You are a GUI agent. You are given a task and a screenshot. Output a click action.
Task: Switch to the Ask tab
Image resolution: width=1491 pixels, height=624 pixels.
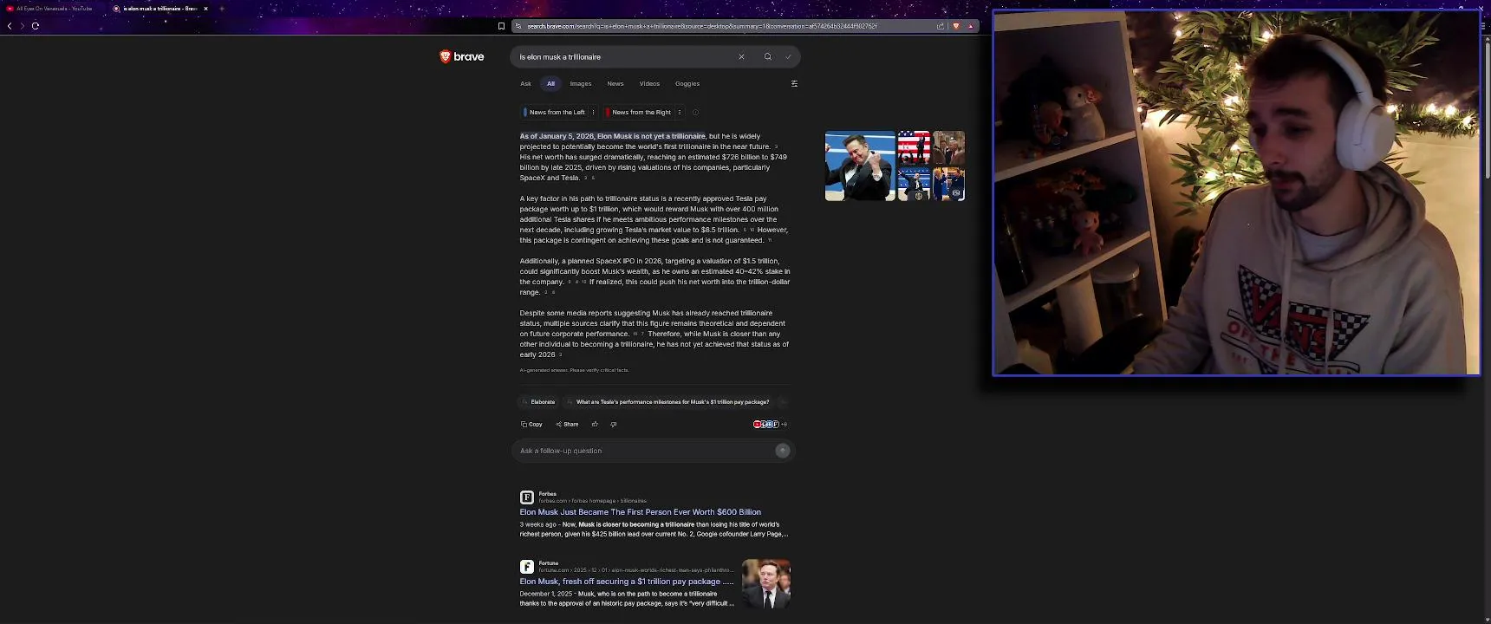point(525,84)
